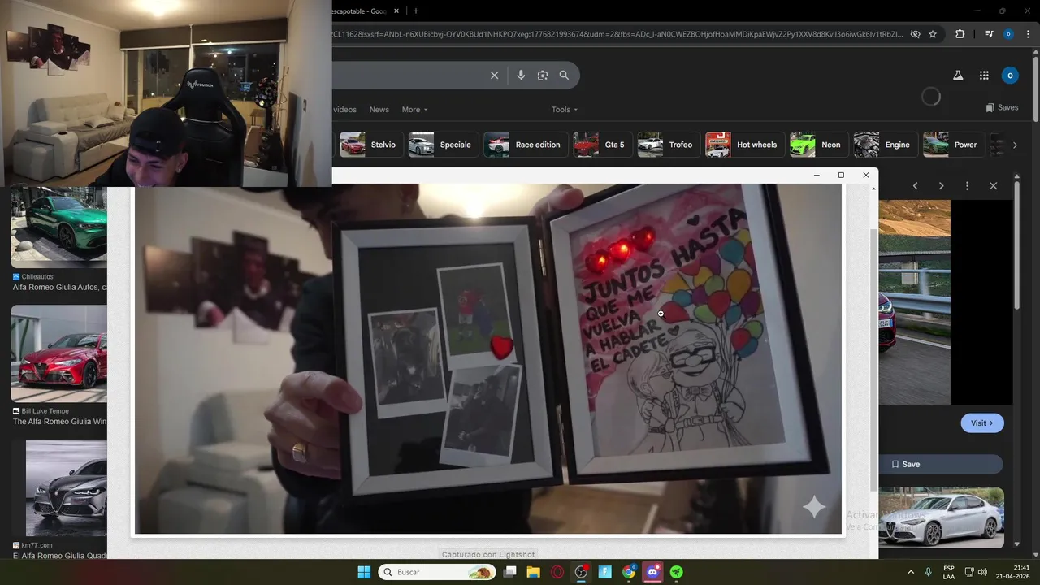The image size is (1040, 585).
Task: Close the image preview side panel
Action: click(x=993, y=186)
